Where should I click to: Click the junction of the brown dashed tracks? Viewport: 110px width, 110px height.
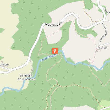[x=57, y=84]
